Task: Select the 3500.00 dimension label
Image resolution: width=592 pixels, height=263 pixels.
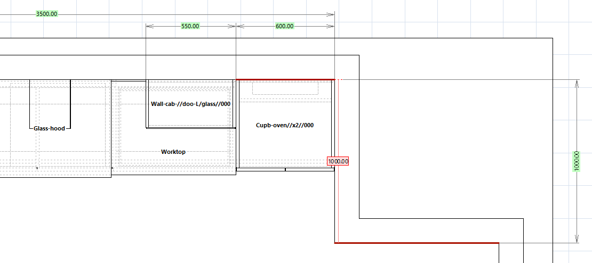Action: [47, 14]
